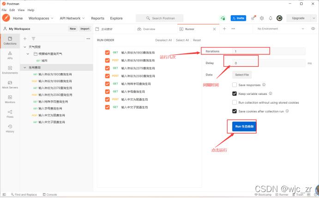The height and width of the screenshot is (198, 319).
Task: Open the No Environment dropdown
Action: (x=281, y=29)
